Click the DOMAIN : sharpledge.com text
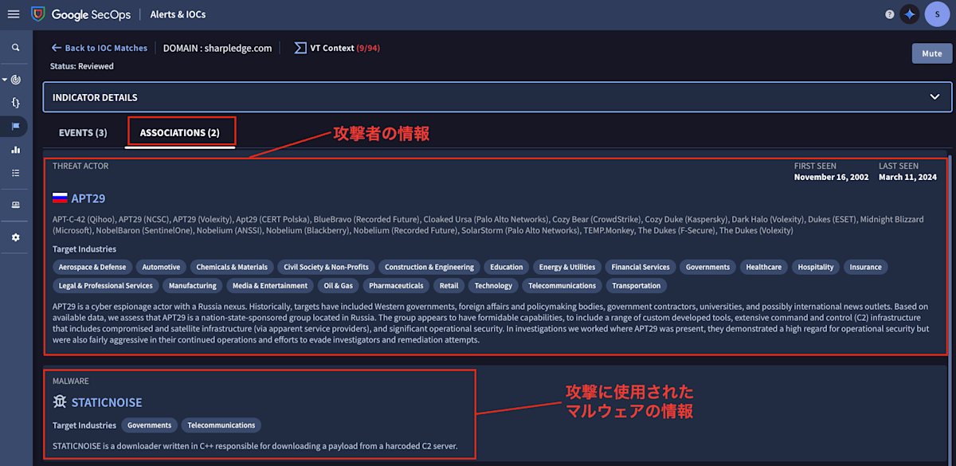This screenshot has width=956, height=466. [217, 48]
